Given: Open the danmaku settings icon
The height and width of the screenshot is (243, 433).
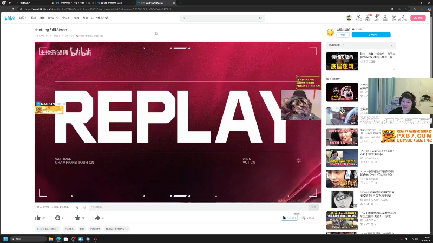Looking at the screenshot, I should [84, 207].
